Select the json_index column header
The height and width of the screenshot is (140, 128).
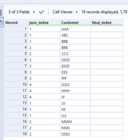click(44, 22)
